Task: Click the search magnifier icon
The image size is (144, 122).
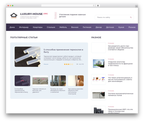Action: (x=131, y=17)
